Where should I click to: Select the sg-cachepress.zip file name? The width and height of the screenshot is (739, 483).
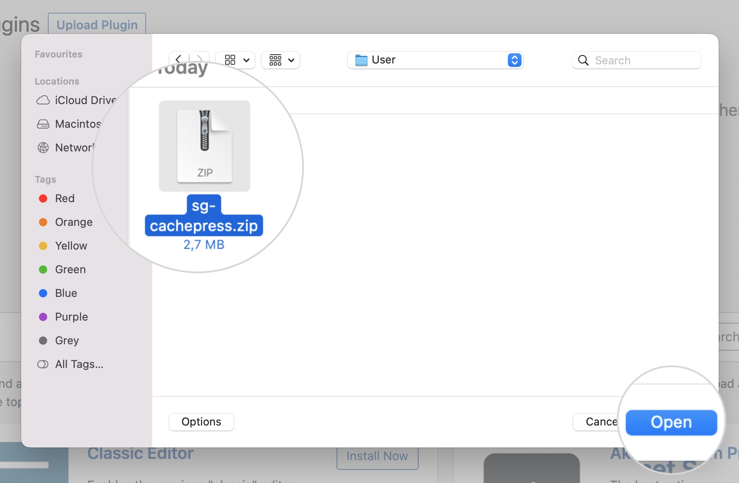204,216
